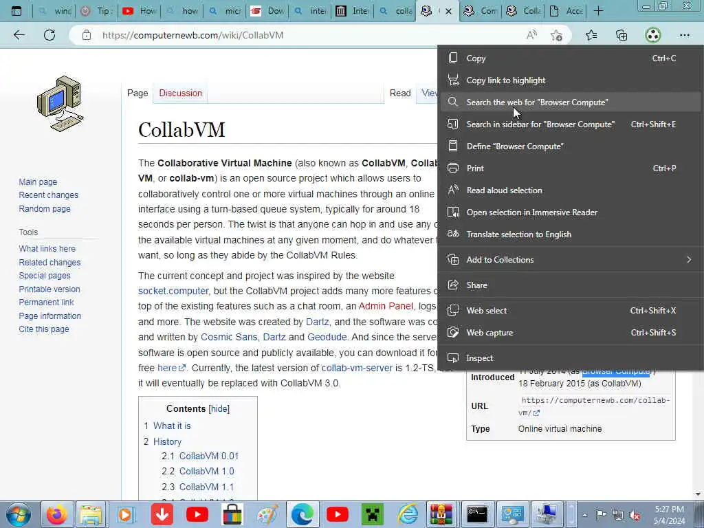This screenshot has height=528, width=704.
Task: Choose Inspect from context menu
Action: pyautogui.click(x=570, y=358)
